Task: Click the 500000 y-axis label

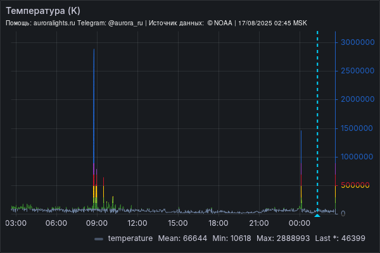Action: pyautogui.click(x=355, y=185)
